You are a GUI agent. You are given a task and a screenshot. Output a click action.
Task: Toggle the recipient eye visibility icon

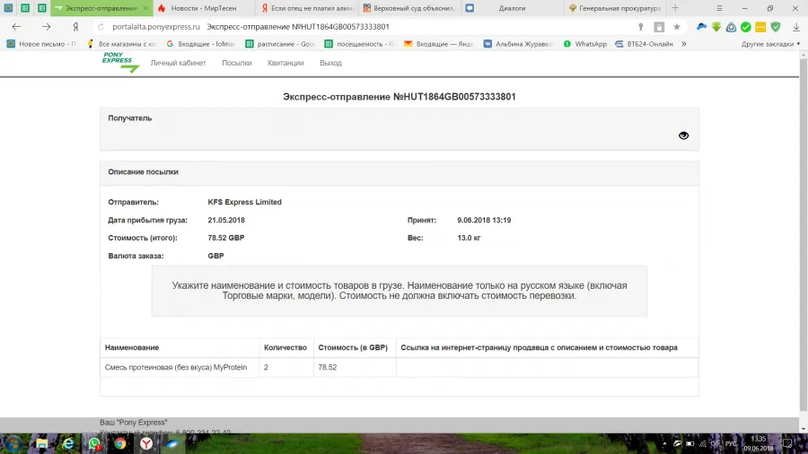pos(683,135)
